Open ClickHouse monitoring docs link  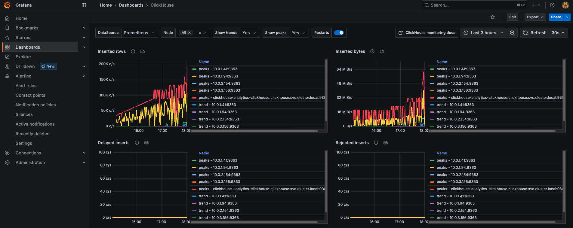(427, 33)
